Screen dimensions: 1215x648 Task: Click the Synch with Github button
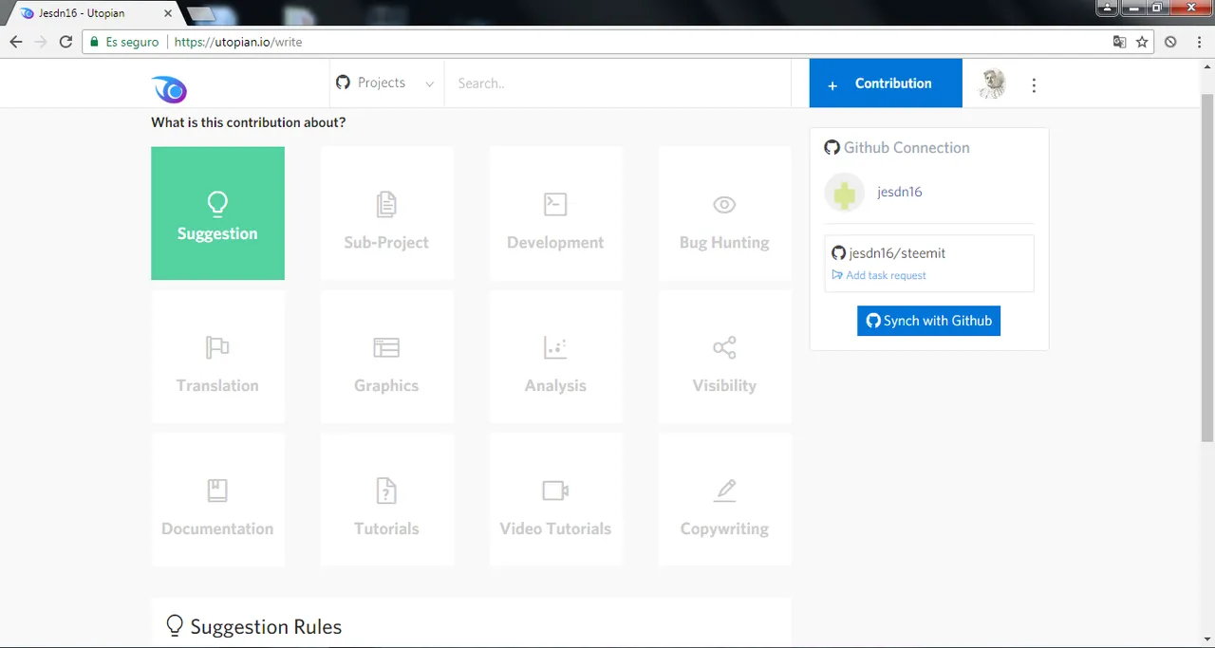click(x=928, y=321)
